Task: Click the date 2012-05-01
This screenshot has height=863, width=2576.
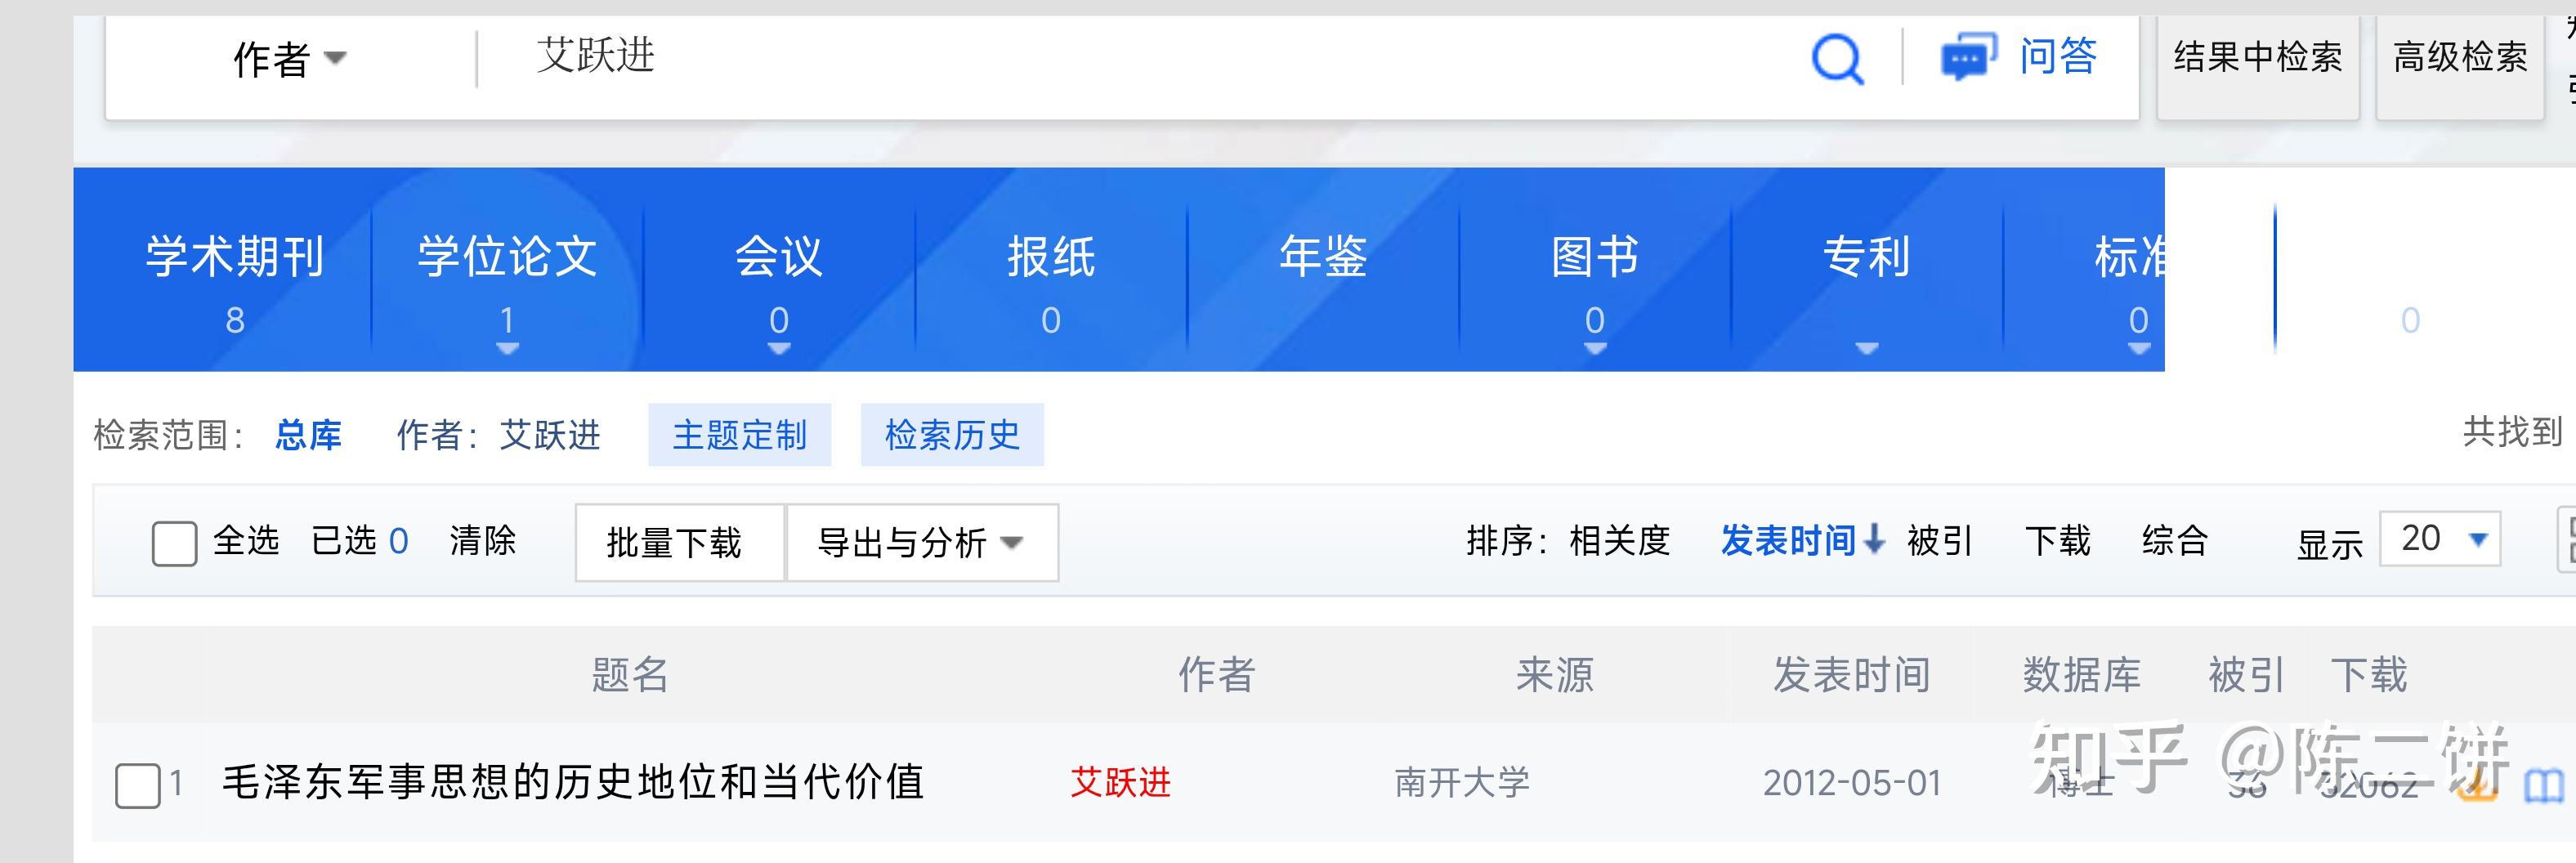Action: point(1852,783)
